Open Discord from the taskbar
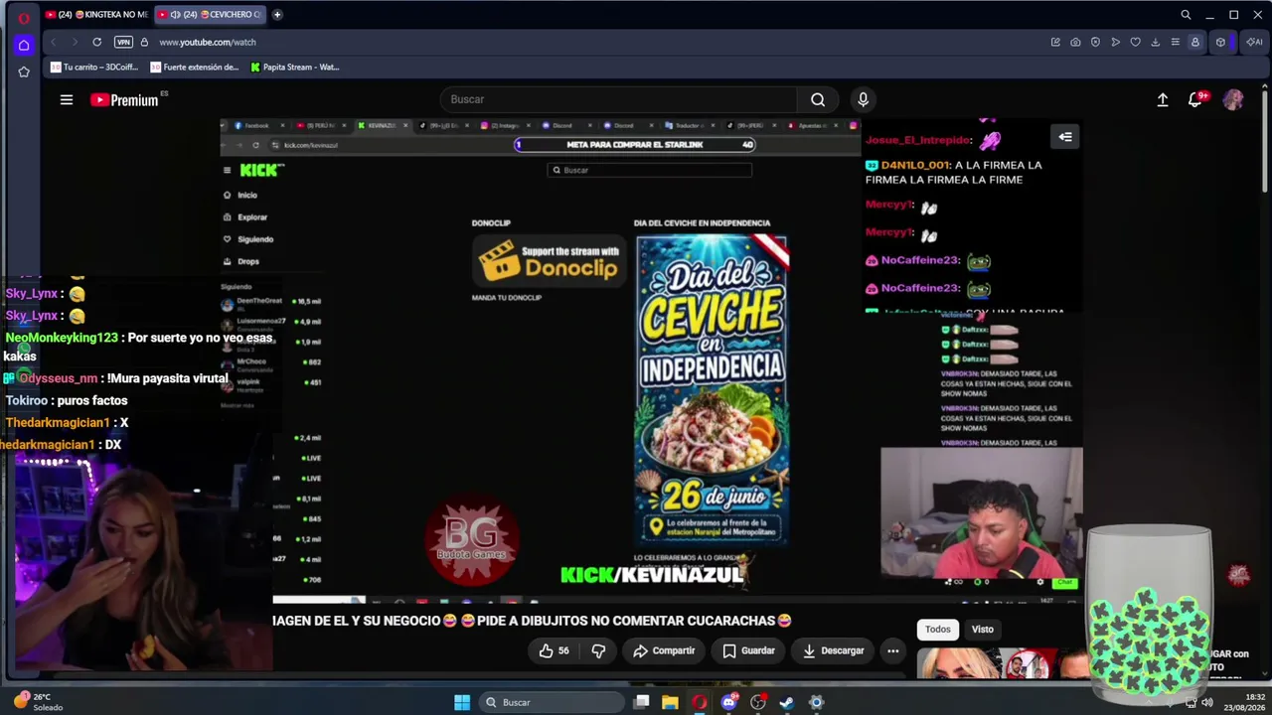 coord(729,702)
